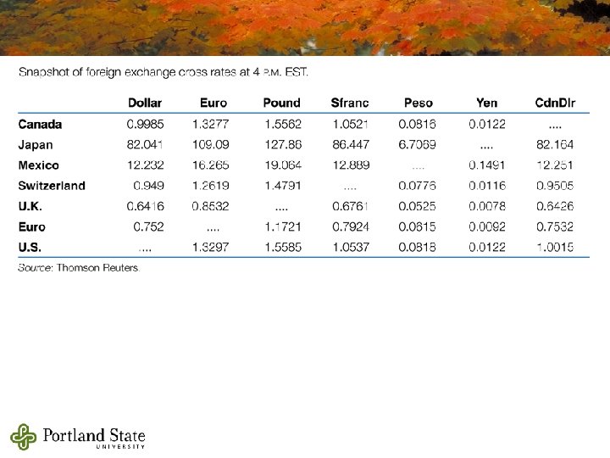Image resolution: width=610 pixels, height=458 pixels.
Task: Click the Yen column header
Action: [x=487, y=103]
